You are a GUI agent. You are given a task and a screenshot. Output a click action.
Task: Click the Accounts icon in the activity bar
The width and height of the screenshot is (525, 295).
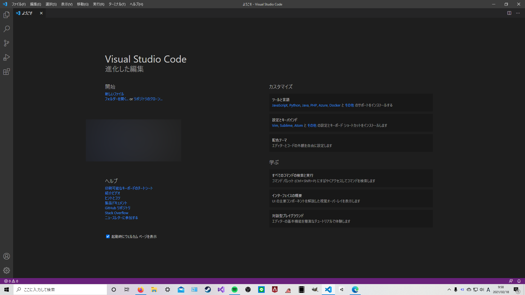(x=6, y=256)
